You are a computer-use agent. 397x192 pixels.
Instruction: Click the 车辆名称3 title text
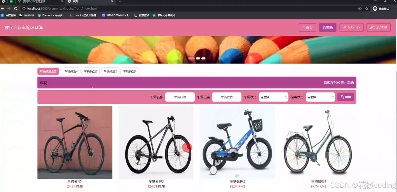click(156, 181)
